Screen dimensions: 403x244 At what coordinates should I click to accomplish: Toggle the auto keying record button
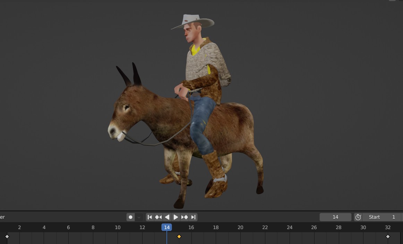click(130, 217)
